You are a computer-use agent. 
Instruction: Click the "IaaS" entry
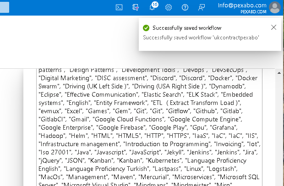(200, 136)
